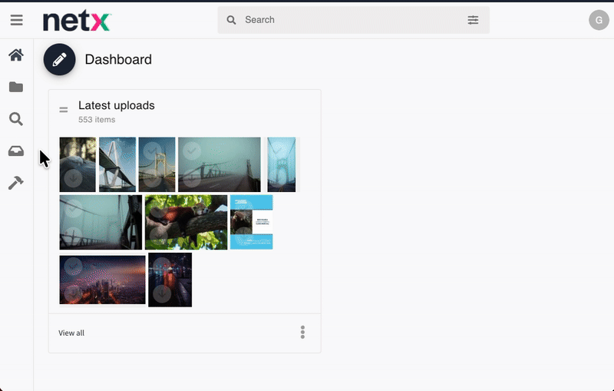Open the hammer tools icon in sidebar

(x=16, y=183)
